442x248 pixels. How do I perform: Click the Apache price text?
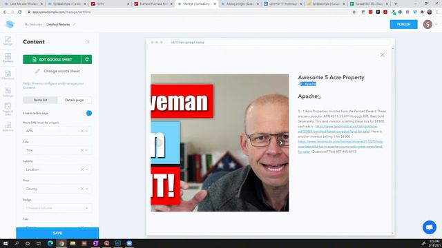coord(308,96)
